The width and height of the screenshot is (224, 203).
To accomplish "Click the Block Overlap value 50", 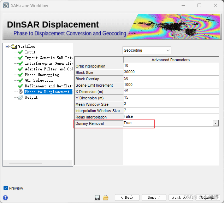I will (x=171, y=79).
